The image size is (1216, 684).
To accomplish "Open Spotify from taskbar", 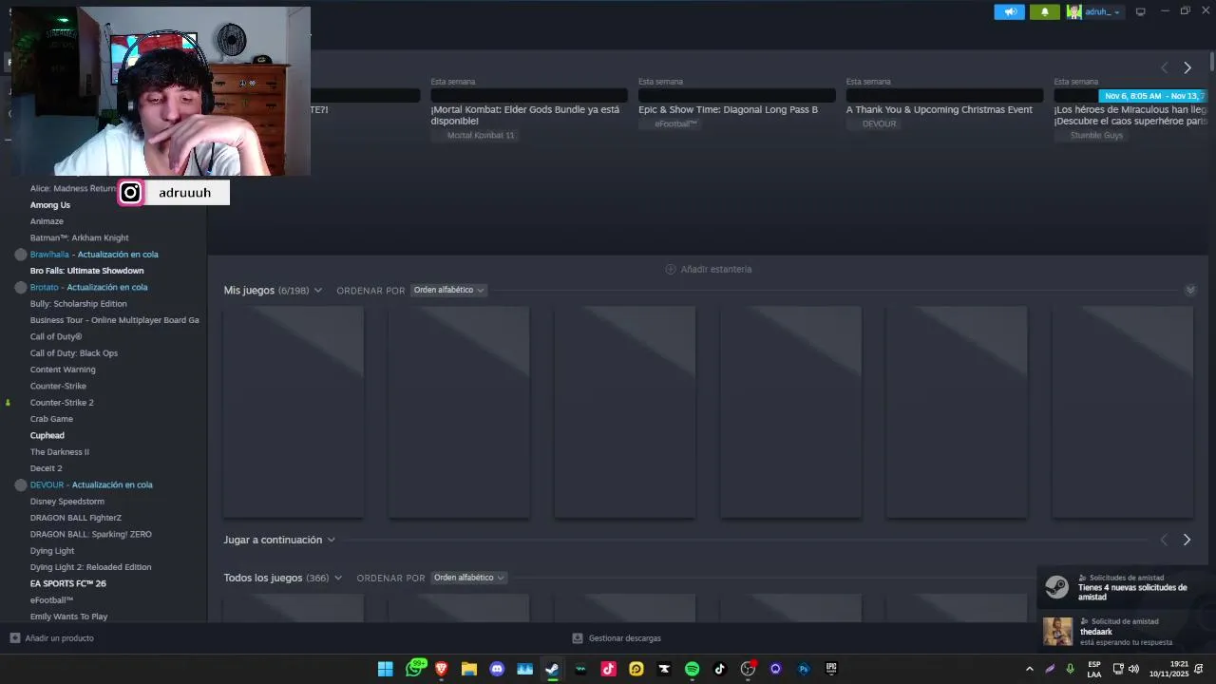I will tap(692, 669).
